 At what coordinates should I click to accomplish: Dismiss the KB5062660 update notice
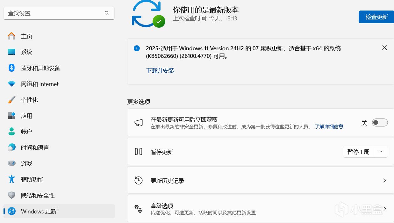pyautogui.click(x=384, y=48)
